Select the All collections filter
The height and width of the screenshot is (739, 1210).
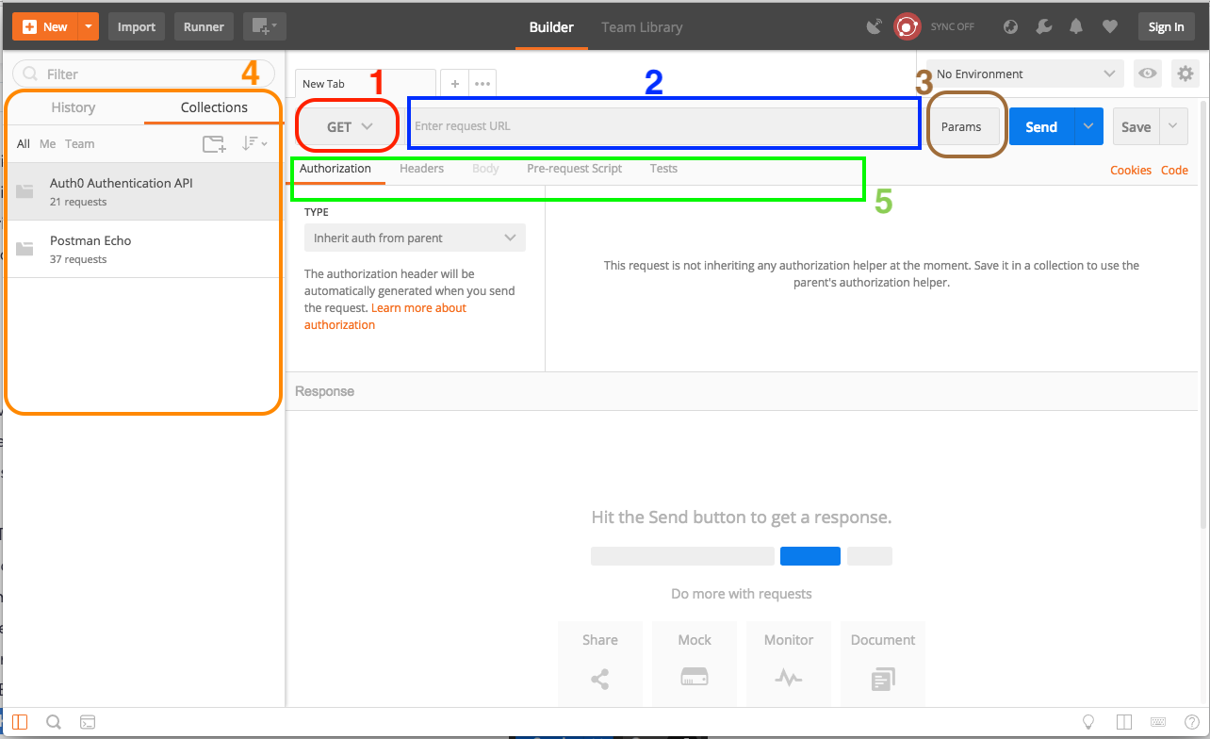click(x=24, y=144)
